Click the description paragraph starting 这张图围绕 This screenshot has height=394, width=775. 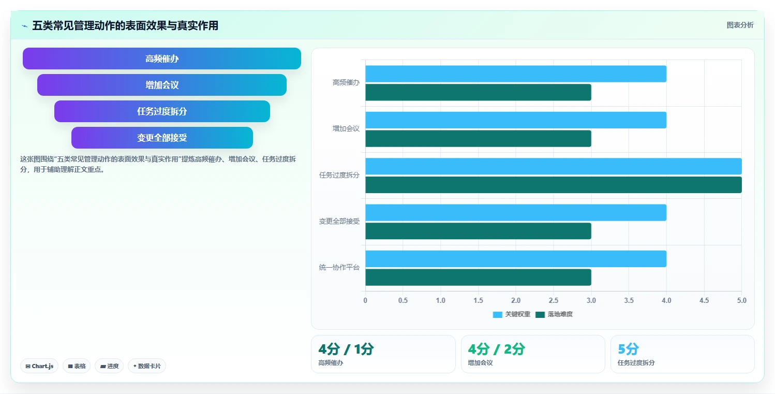tap(158, 164)
